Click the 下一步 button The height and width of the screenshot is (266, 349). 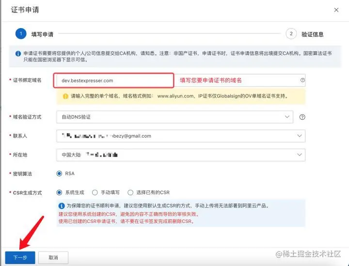pyautogui.click(x=20, y=258)
